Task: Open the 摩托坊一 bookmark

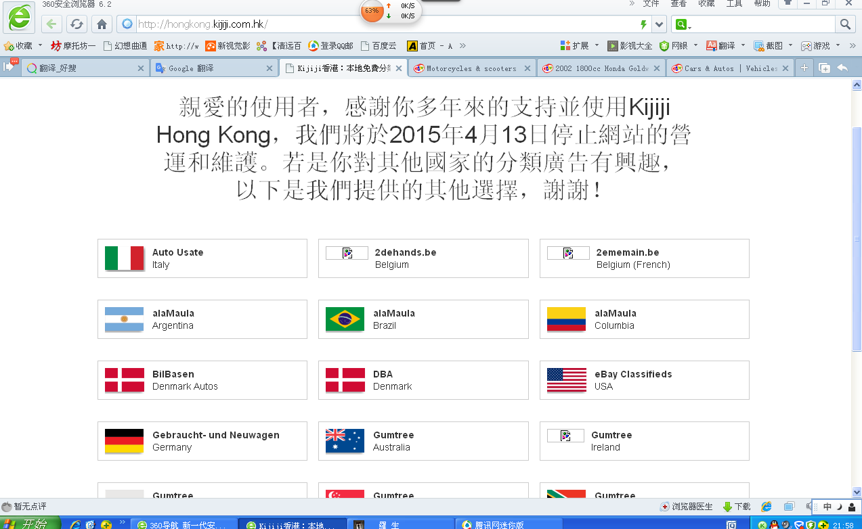Action: click(x=73, y=46)
